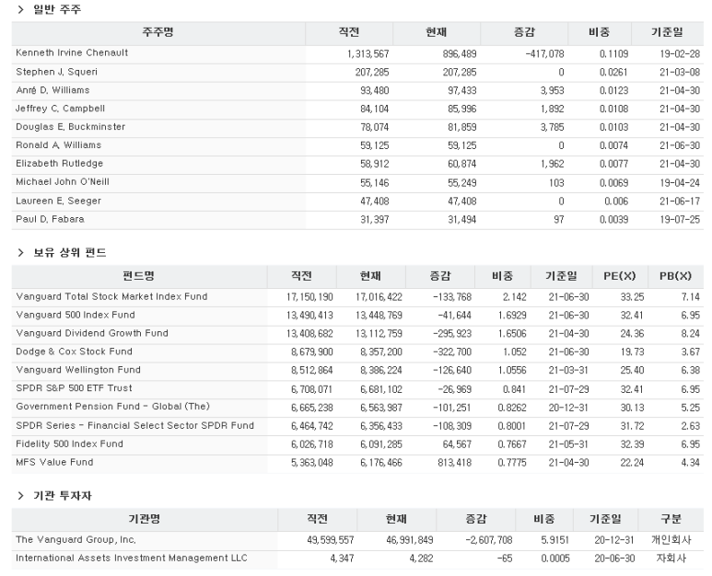Expand the 기관 투자자 section chevron

20,496
